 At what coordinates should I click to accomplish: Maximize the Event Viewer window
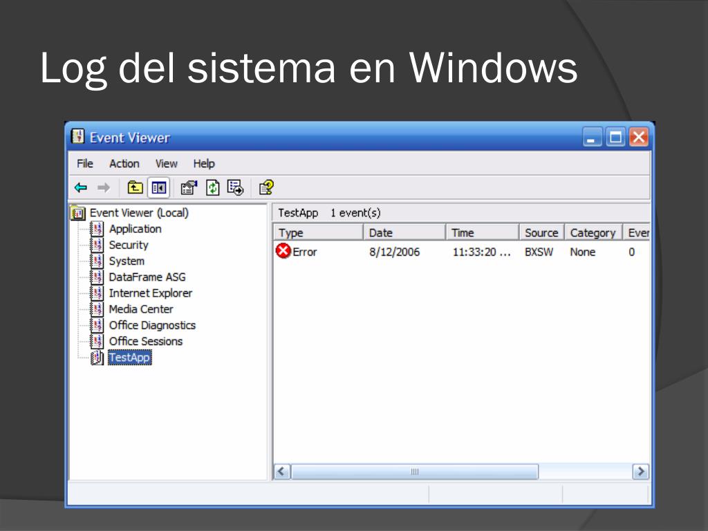click(x=615, y=137)
